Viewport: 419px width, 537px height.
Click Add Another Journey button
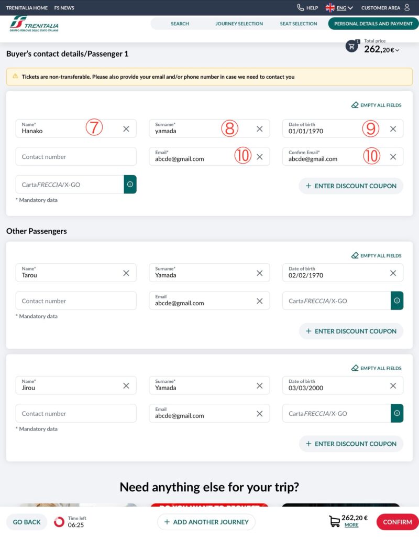[206, 522]
